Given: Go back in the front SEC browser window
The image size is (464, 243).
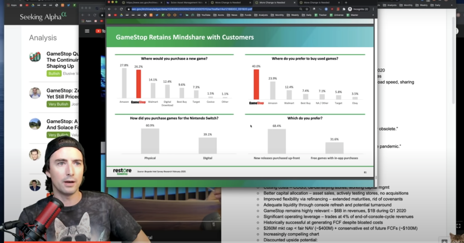Looking at the screenshot, I should click(x=109, y=9).
